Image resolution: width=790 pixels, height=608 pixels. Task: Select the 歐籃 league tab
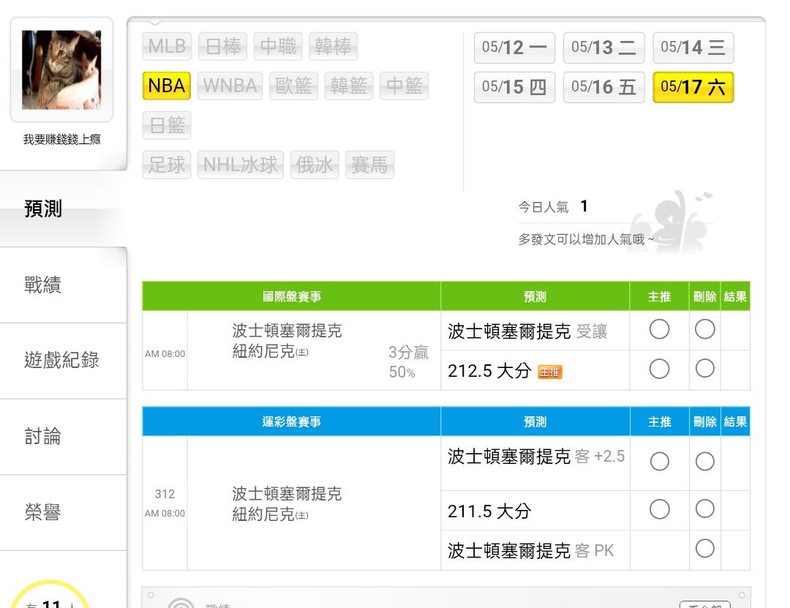pyautogui.click(x=294, y=86)
